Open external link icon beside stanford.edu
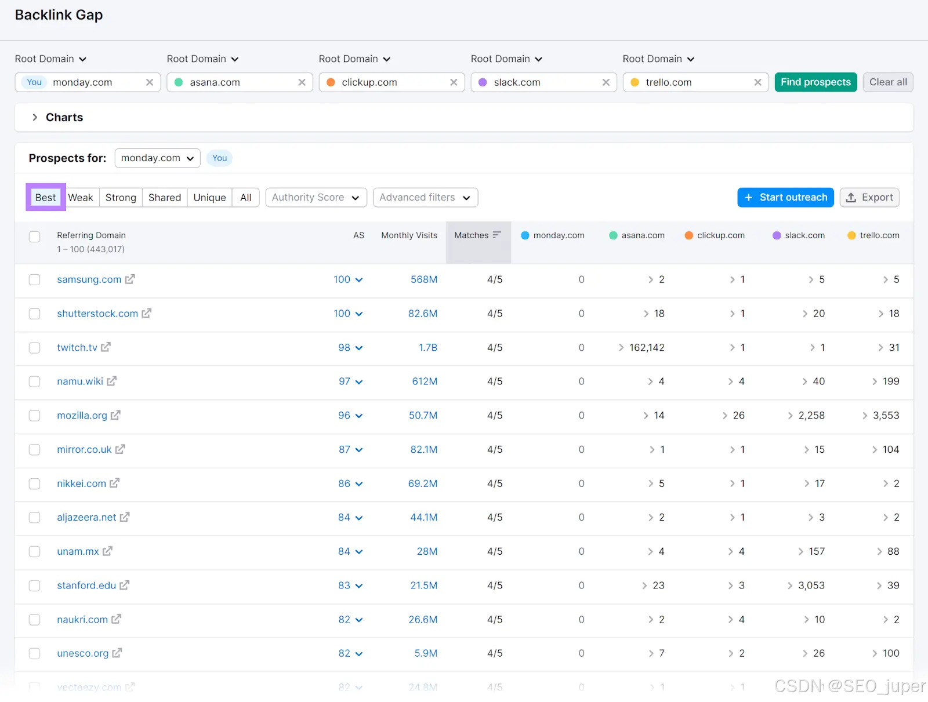The image size is (928, 702). [x=124, y=585]
